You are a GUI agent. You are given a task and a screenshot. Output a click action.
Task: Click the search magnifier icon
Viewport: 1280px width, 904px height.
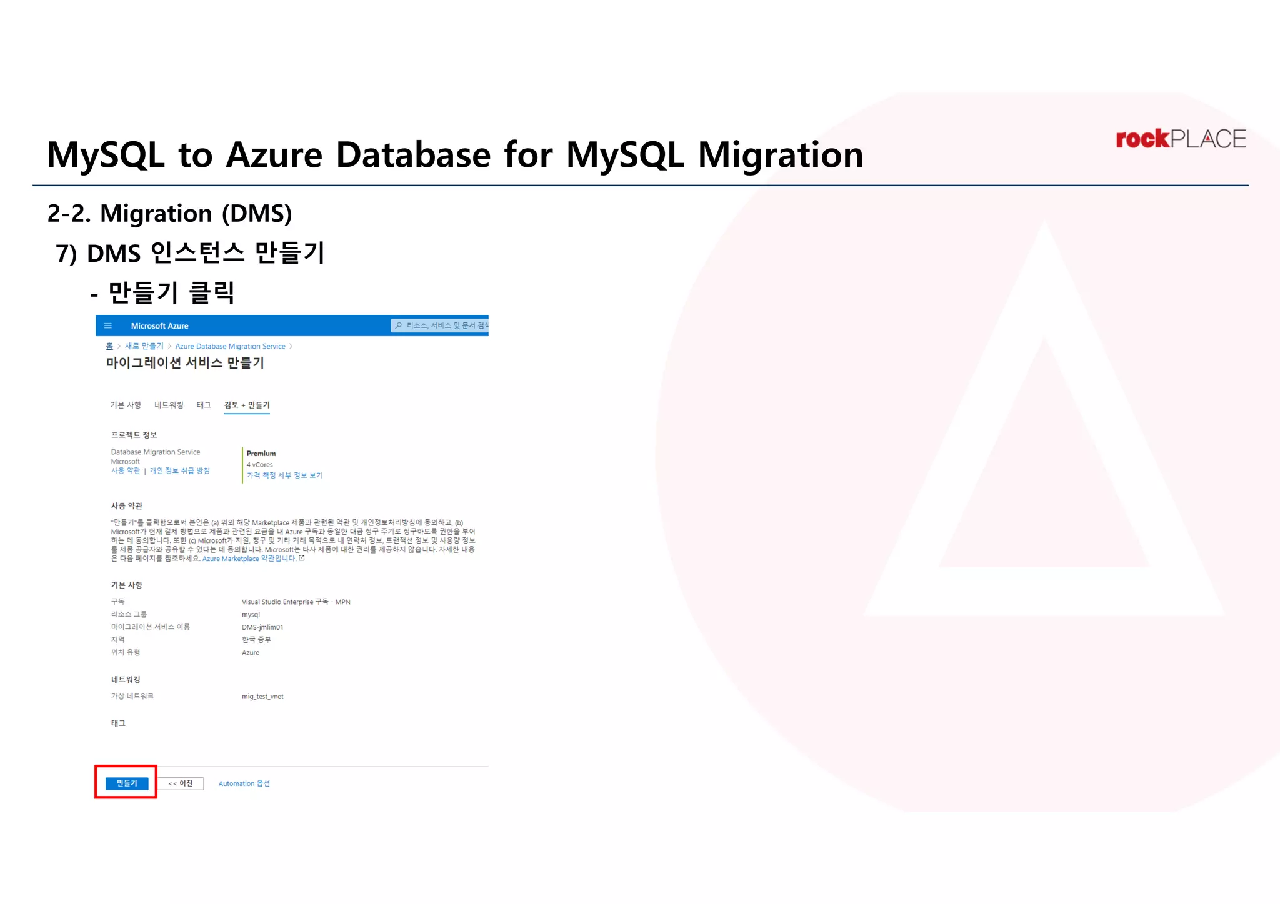pyautogui.click(x=399, y=325)
